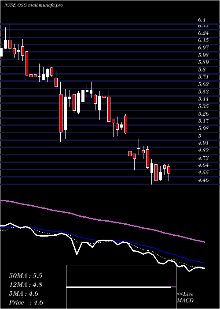Click the '50MA : 5.5' readout
The width and height of the screenshot is (220, 309).
(x=26, y=276)
